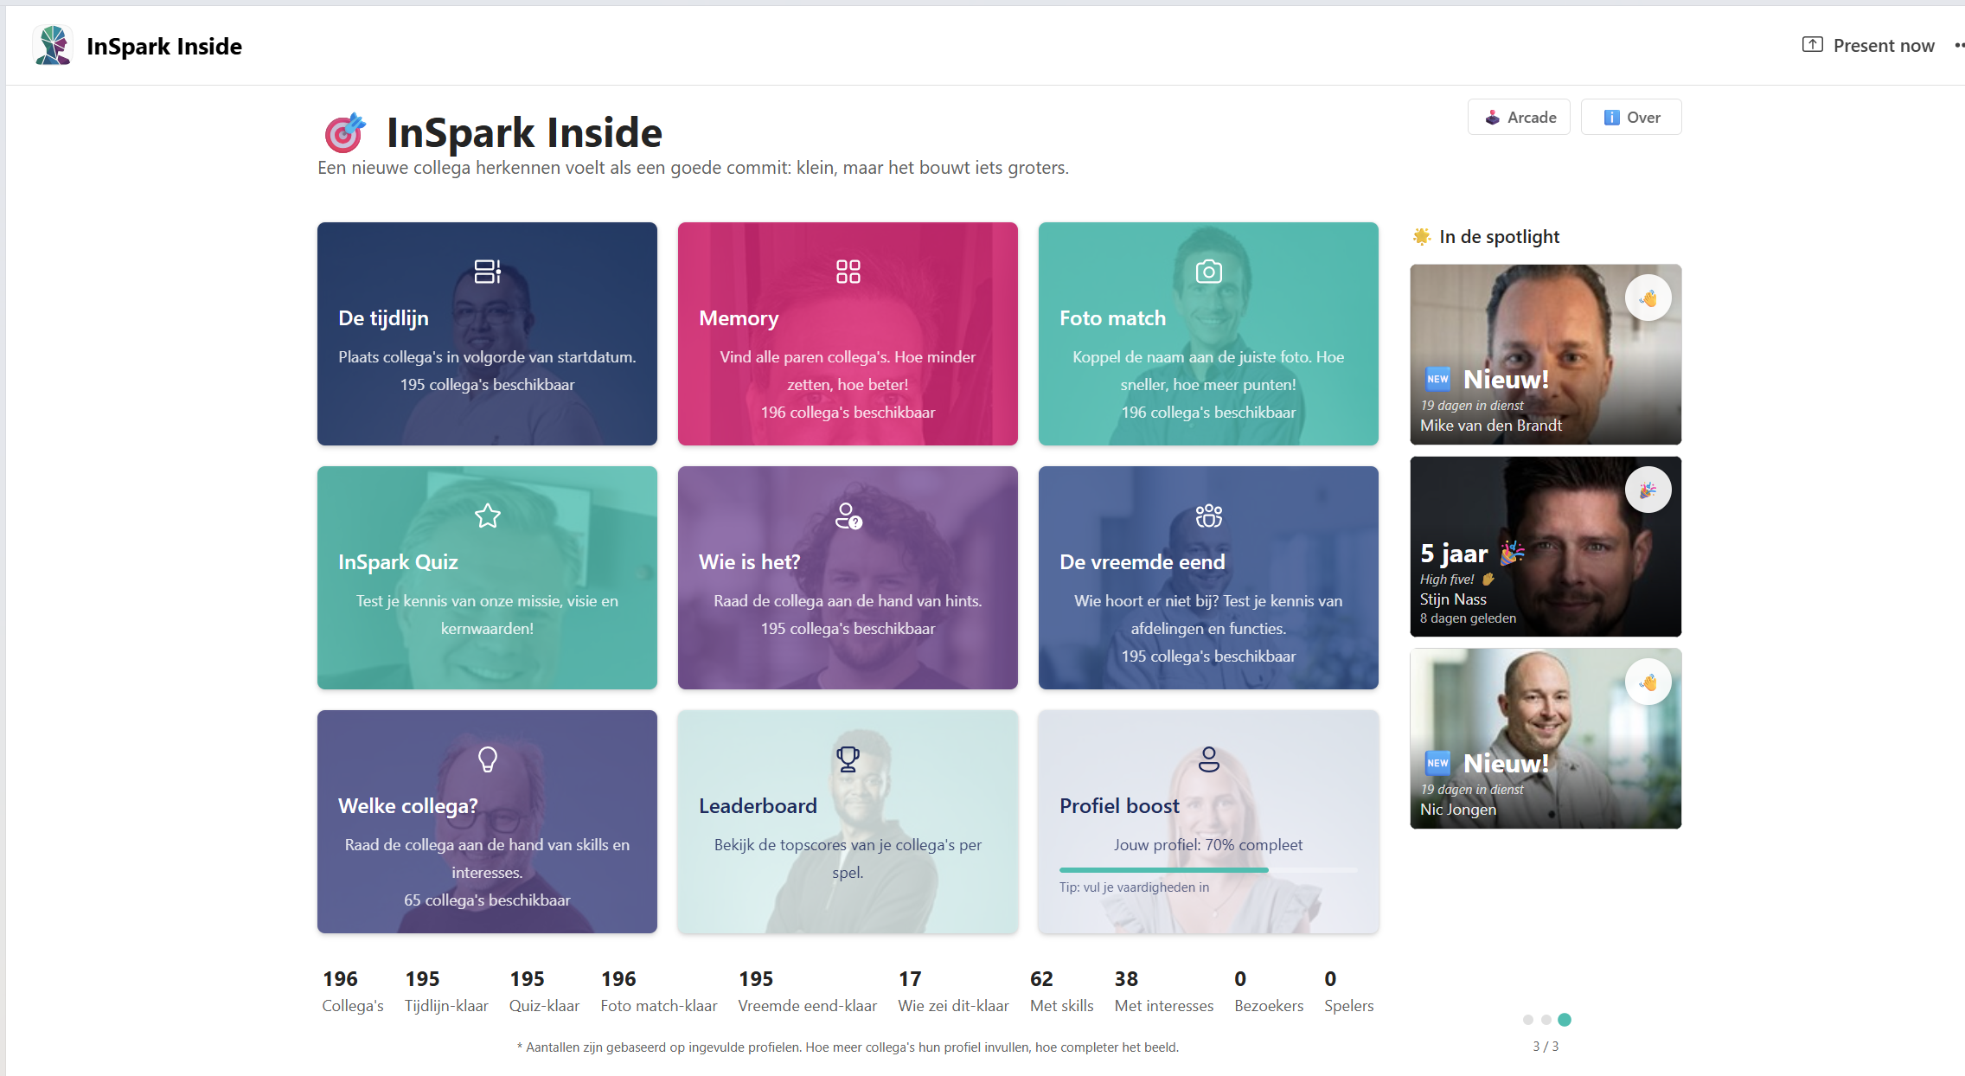The width and height of the screenshot is (1965, 1076).
Task: Click the NEW badge on Nic Jongen
Action: coord(1437,763)
